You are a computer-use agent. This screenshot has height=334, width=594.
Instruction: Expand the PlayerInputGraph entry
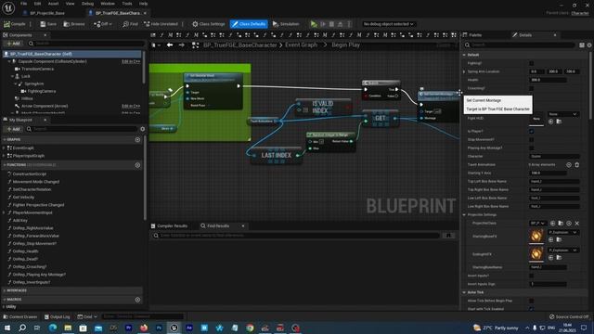pyautogui.click(x=4, y=156)
